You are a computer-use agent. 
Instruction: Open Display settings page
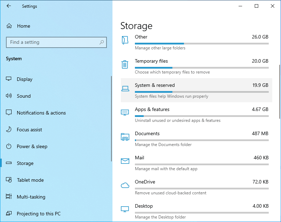pyautogui.click(x=56, y=79)
